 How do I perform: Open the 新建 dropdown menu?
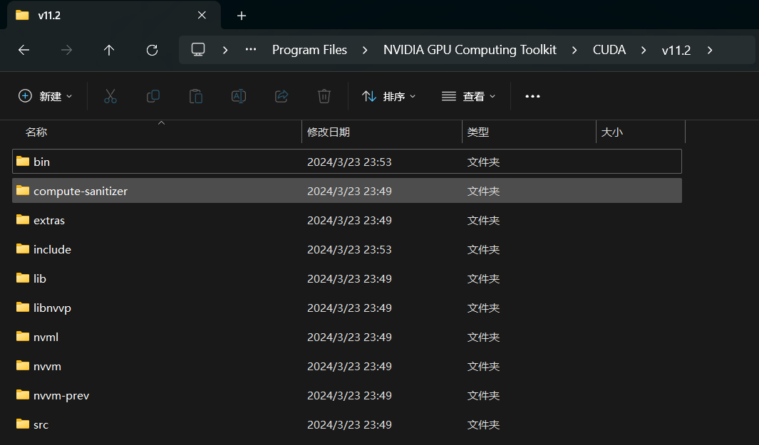(46, 96)
